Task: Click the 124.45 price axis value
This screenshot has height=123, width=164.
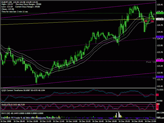Action: (x=160, y=32)
